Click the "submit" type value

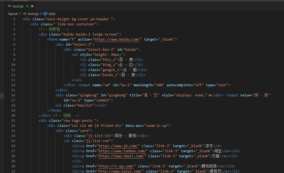tap(103, 100)
